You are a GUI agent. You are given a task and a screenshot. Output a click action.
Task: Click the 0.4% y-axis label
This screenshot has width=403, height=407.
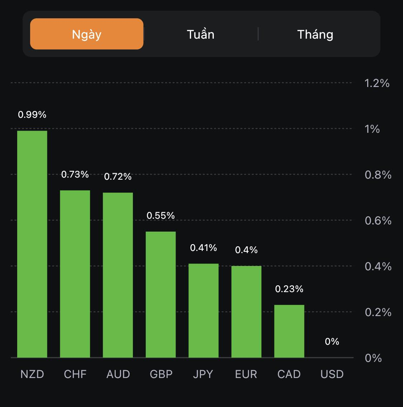click(x=378, y=266)
